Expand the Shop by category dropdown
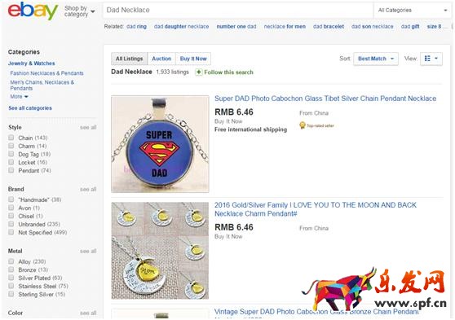The image size is (455, 320). tap(80, 11)
